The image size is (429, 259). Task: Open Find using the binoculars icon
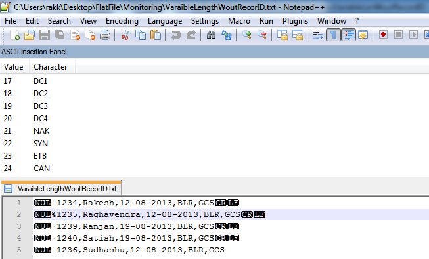(x=211, y=35)
